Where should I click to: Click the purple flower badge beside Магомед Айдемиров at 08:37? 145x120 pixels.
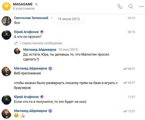click(50, 68)
